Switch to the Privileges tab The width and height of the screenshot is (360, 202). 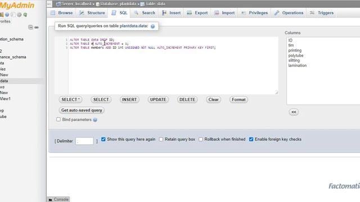coord(254,13)
